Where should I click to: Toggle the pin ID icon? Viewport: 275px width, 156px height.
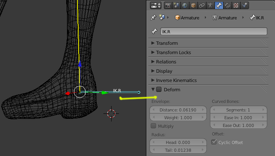click(153, 17)
